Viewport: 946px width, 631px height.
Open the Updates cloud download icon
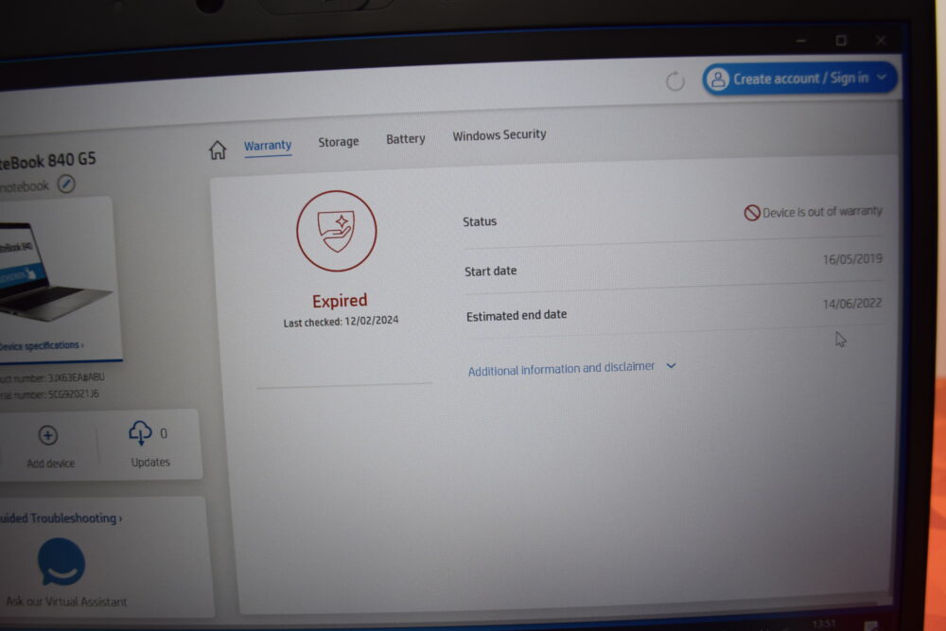click(140, 432)
